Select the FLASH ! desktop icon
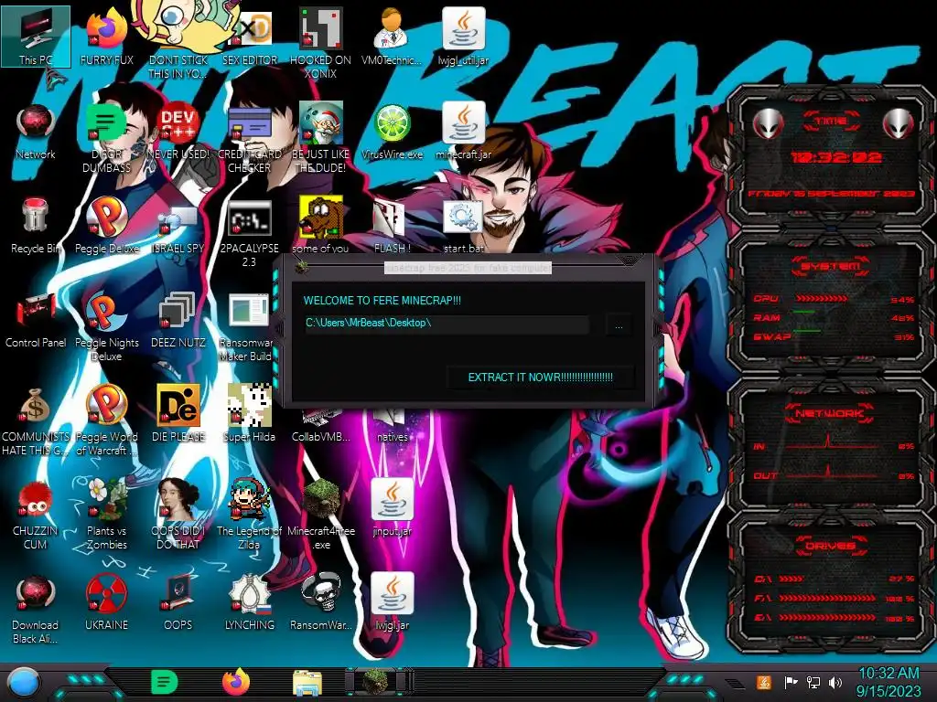Viewport: 937px width, 702px height. tap(392, 226)
